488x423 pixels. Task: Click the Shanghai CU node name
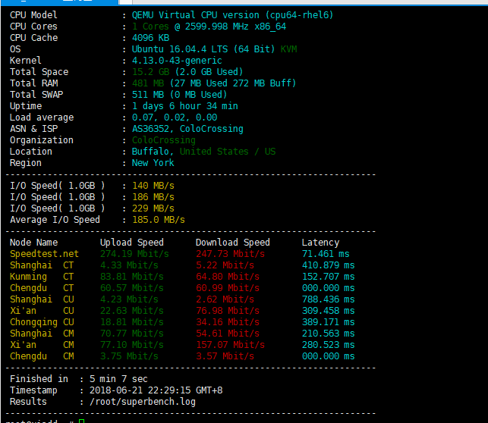42,299
